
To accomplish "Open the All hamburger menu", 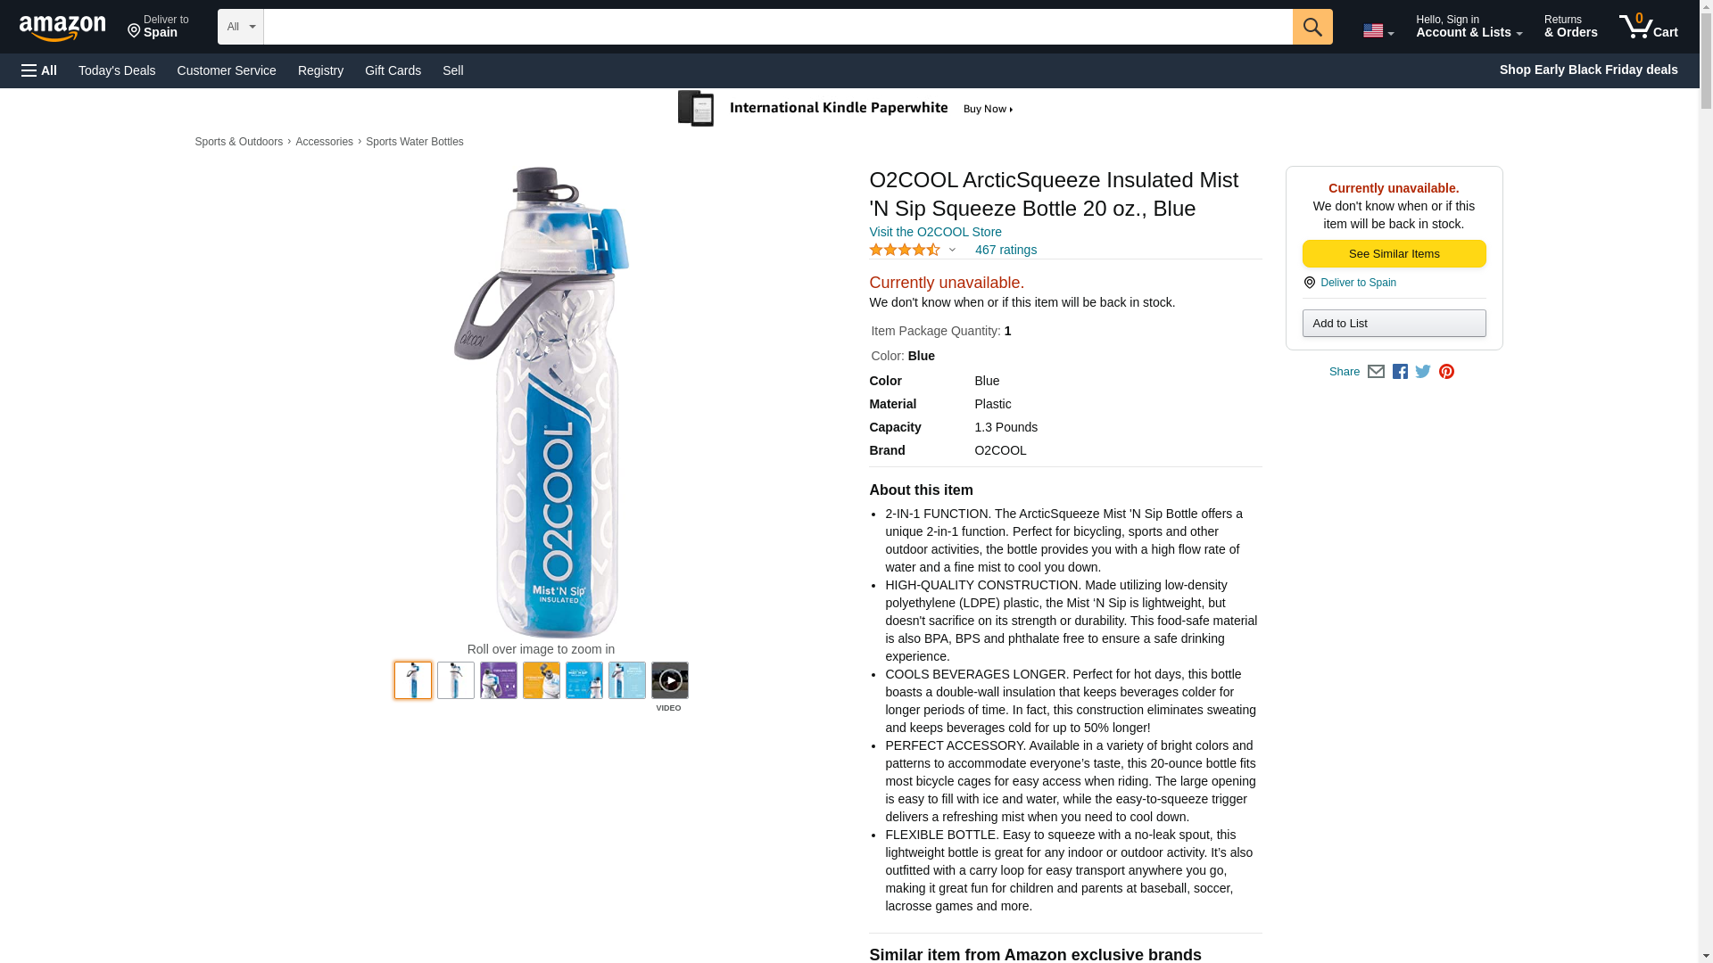I will coord(39,70).
